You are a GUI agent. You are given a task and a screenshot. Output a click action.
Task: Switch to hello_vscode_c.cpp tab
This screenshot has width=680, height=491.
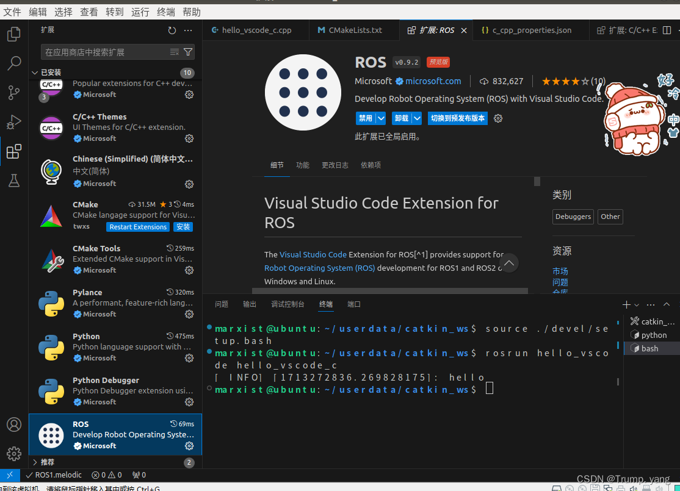[x=256, y=30]
